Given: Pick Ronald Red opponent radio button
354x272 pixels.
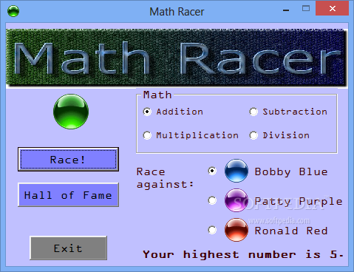Looking at the screenshot, I should click(x=212, y=230).
